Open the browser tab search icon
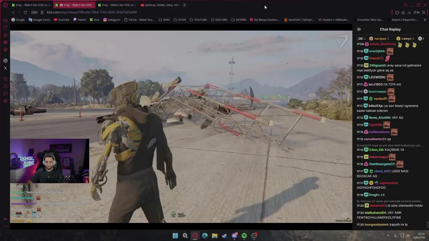The height and width of the screenshot is (241, 429). coord(406,5)
